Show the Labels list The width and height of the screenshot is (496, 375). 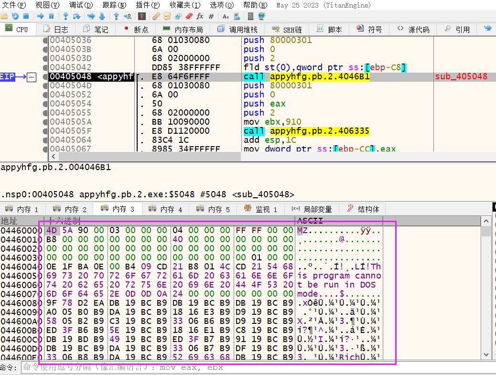[x=178, y=16]
